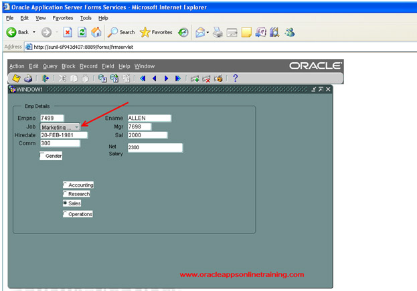Screen dimensions: 417x291
Task: Click the Favorites button in IE toolbar
Action: [156, 32]
